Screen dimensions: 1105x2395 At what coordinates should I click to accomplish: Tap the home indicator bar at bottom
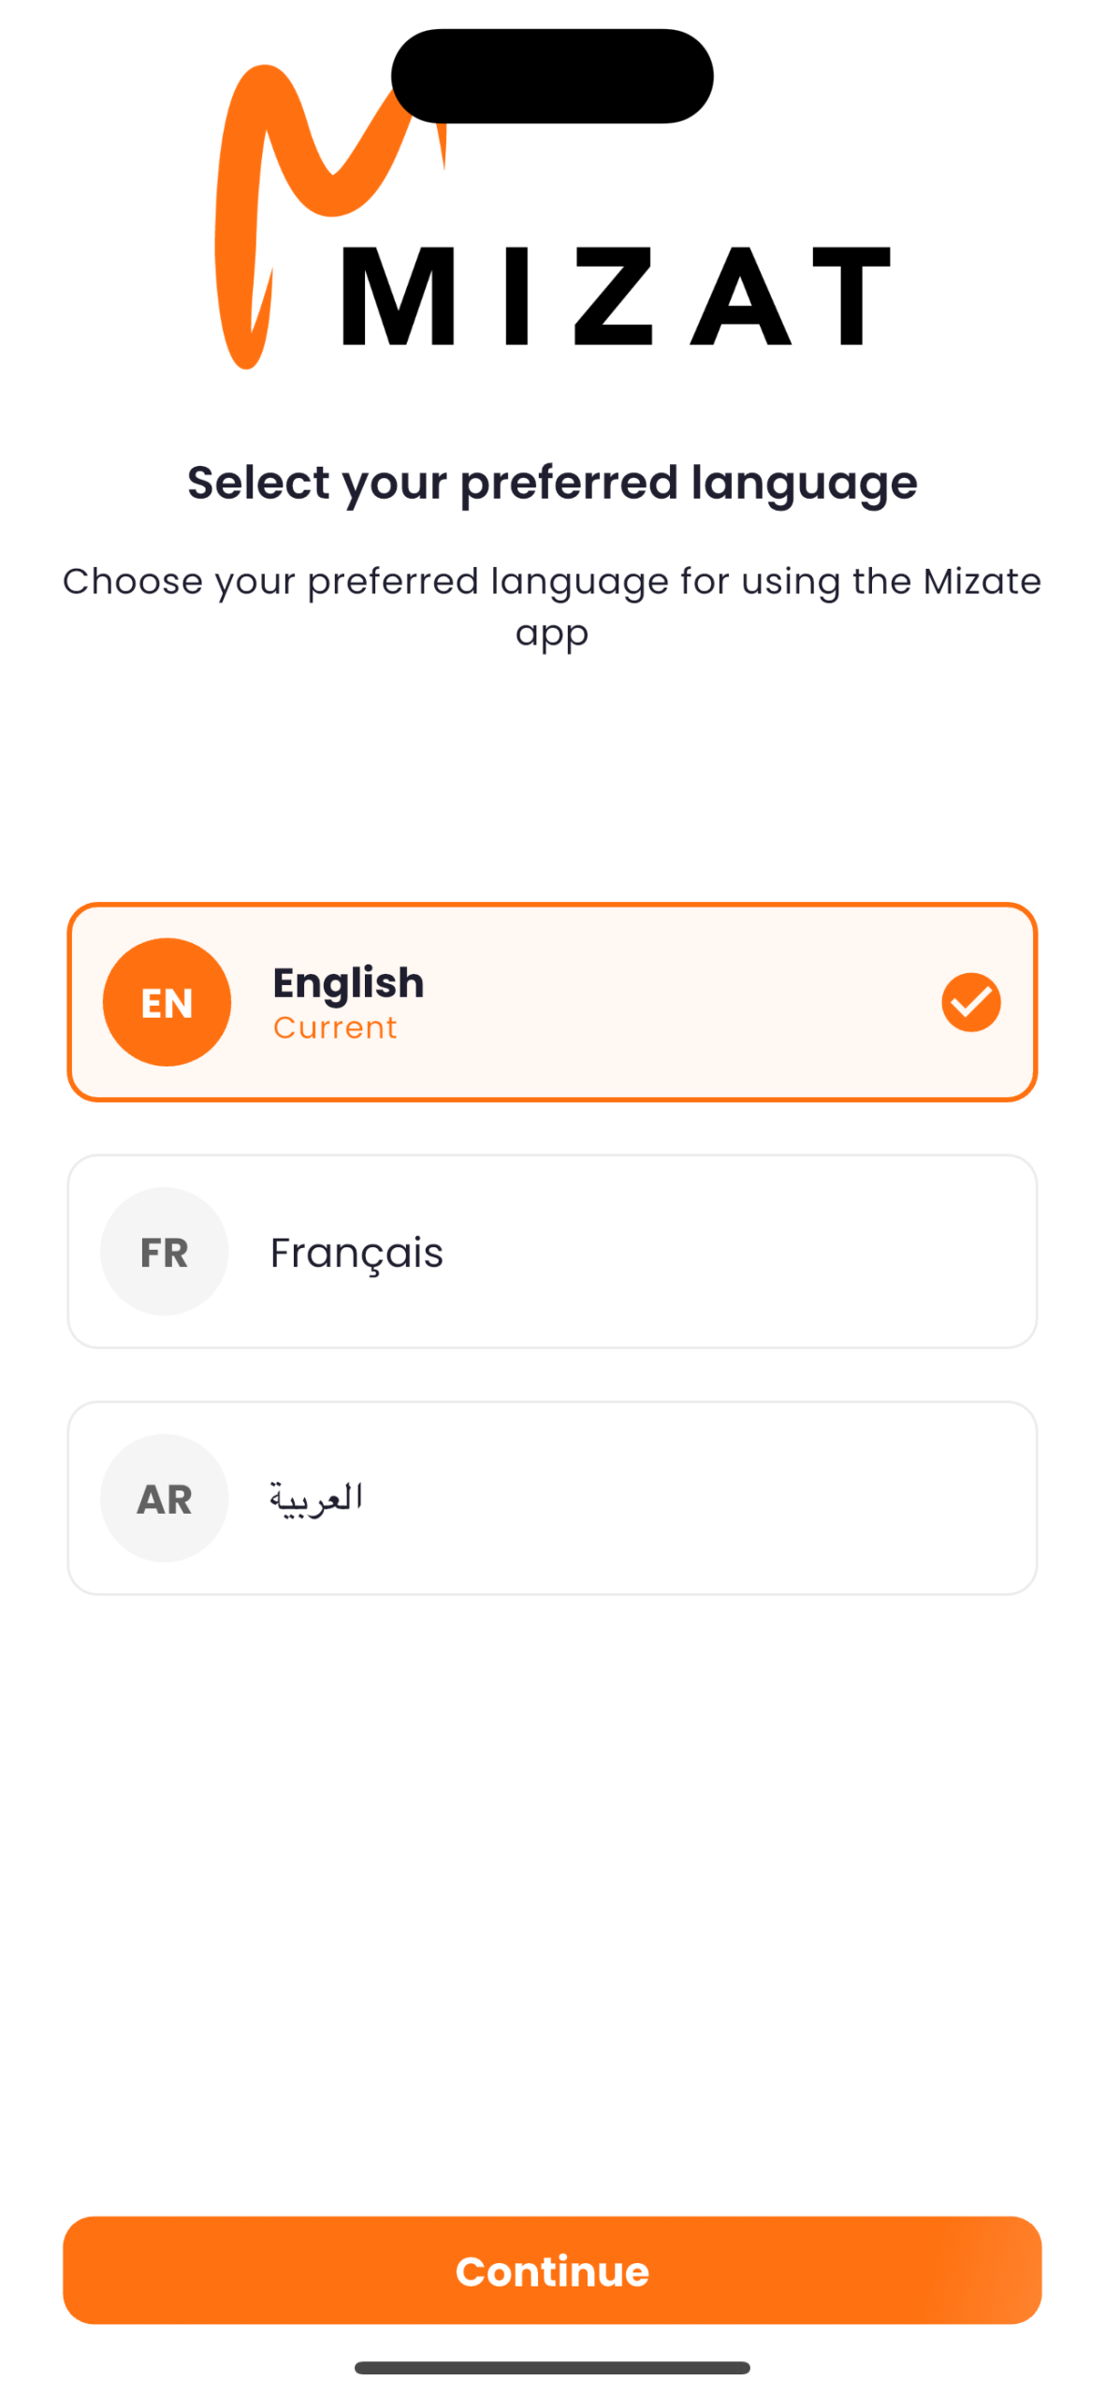click(x=552, y=2367)
